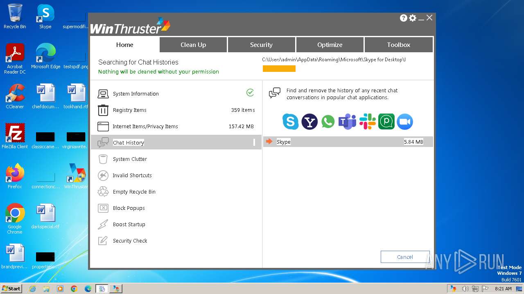Viewport: 524px width, 294px height.
Task: Click the Yahoo Messenger icon
Action: pyautogui.click(x=309, y=122)
